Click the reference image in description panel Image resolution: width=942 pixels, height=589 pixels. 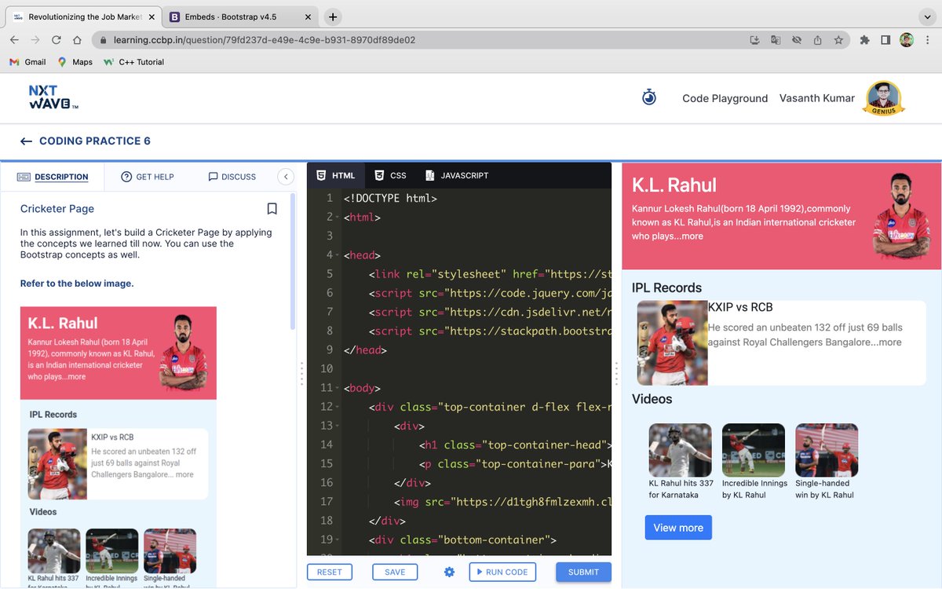pyautogui.click(x=119, y=446)
